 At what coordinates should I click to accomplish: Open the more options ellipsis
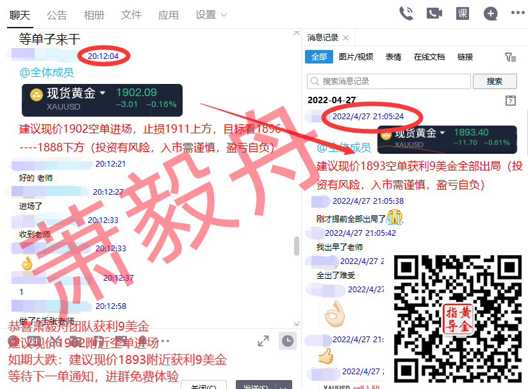tap(518, 13)
